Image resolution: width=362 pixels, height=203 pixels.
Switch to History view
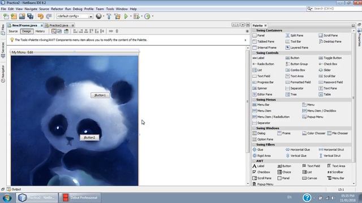(40, 32)
